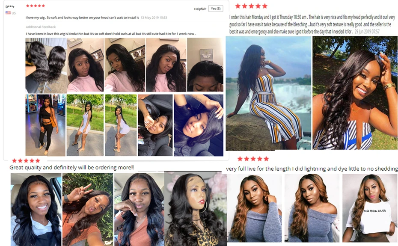Image resolution: width=398 pixels, height=246 pixels.
Task: Click the star rating above "I love my wig"
Action: (36, 6)
